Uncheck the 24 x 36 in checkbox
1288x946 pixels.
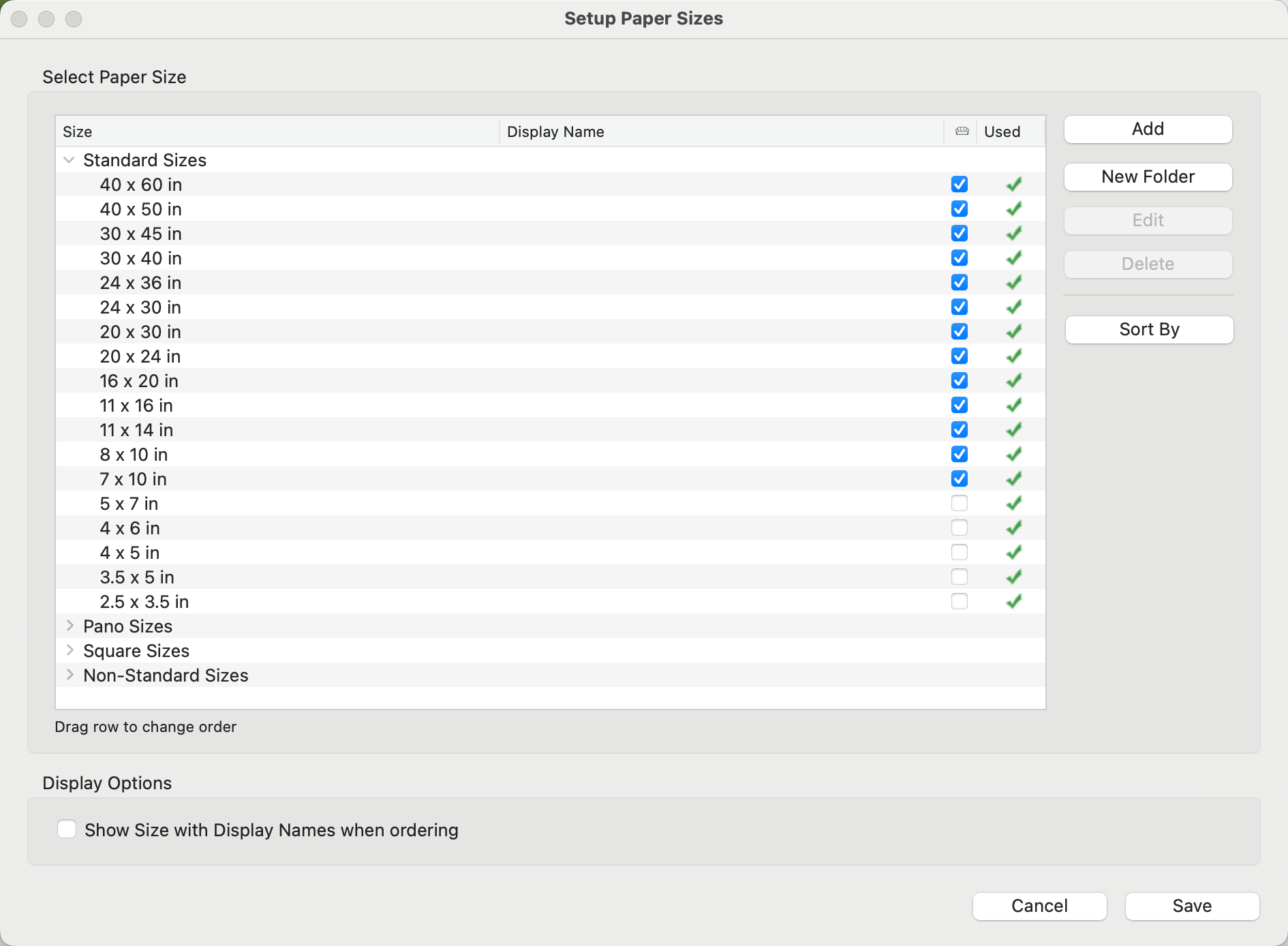(x=959, y=282)
